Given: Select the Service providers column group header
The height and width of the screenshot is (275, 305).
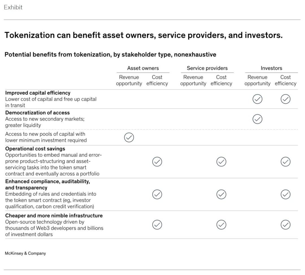Looking at the screenshot, I should 207,68.
